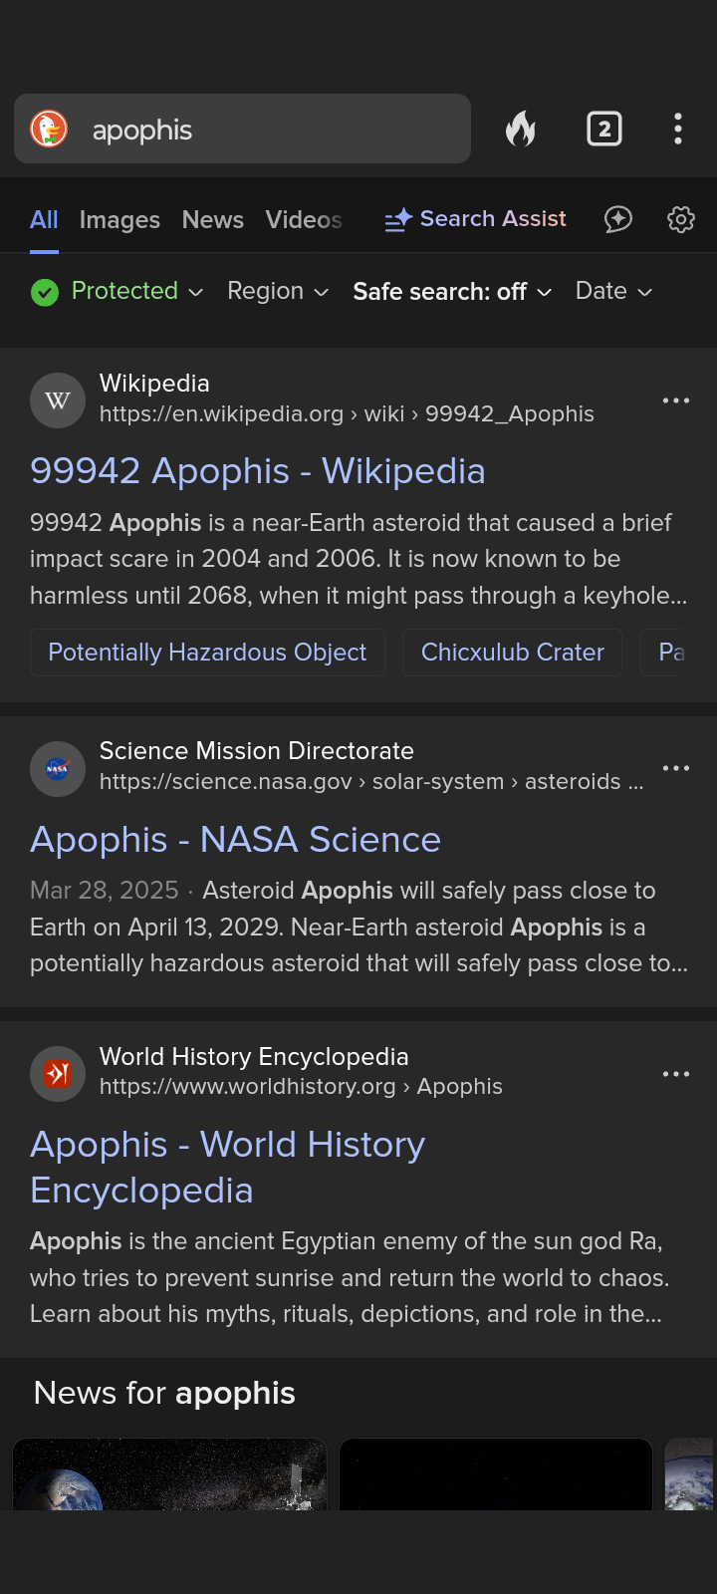Open Search Assist

click(476, 219)
